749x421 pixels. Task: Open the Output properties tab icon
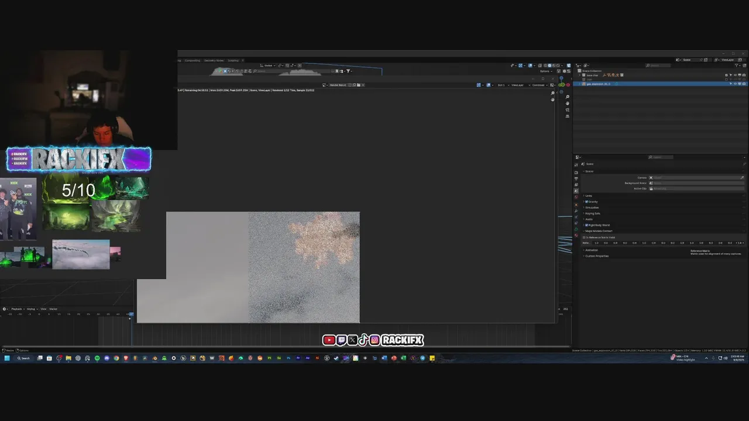pos(576,179)
